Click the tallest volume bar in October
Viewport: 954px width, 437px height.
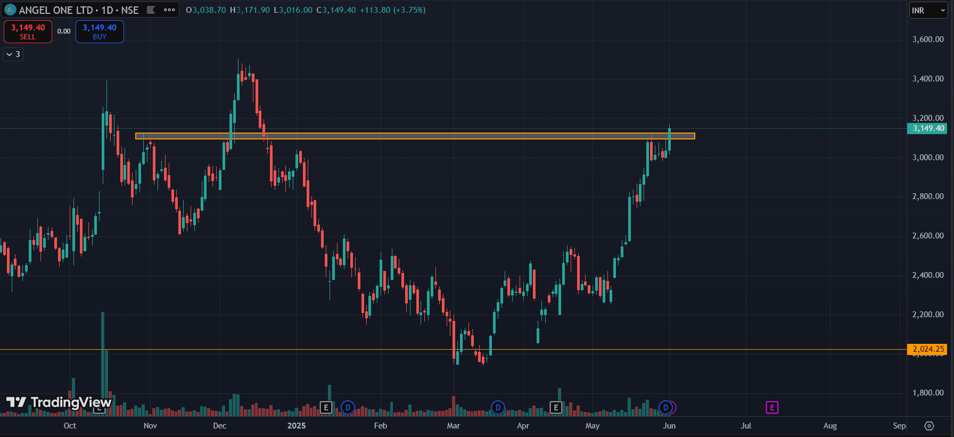(103, 364)
